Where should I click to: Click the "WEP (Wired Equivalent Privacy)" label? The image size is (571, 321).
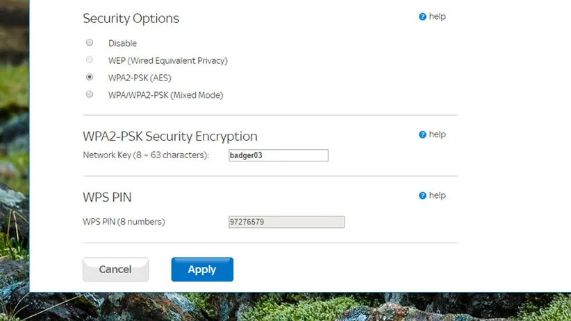pos(167,60)
